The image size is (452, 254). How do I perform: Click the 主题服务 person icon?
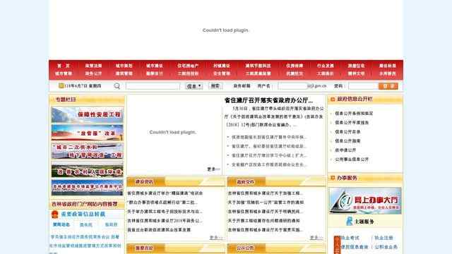(349, 221)
